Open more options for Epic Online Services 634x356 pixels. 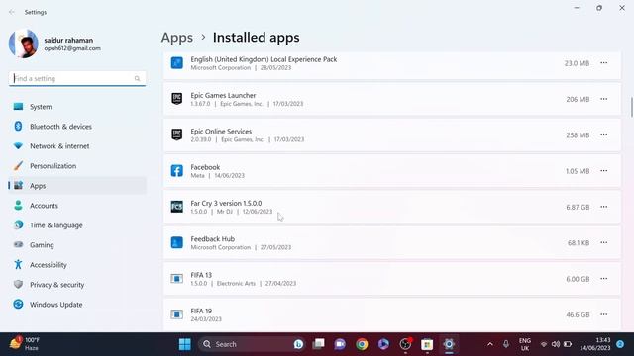point(603,134)
